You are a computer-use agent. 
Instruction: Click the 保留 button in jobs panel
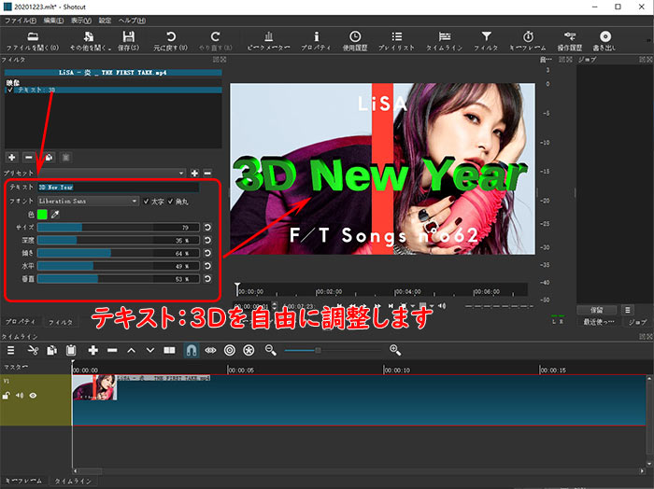pos(596,310)
